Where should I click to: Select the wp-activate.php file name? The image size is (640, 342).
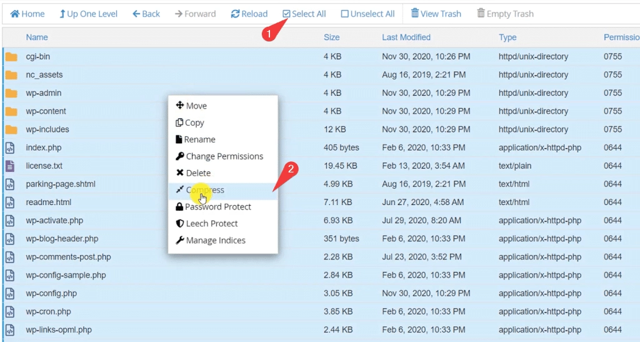(54, 221)
